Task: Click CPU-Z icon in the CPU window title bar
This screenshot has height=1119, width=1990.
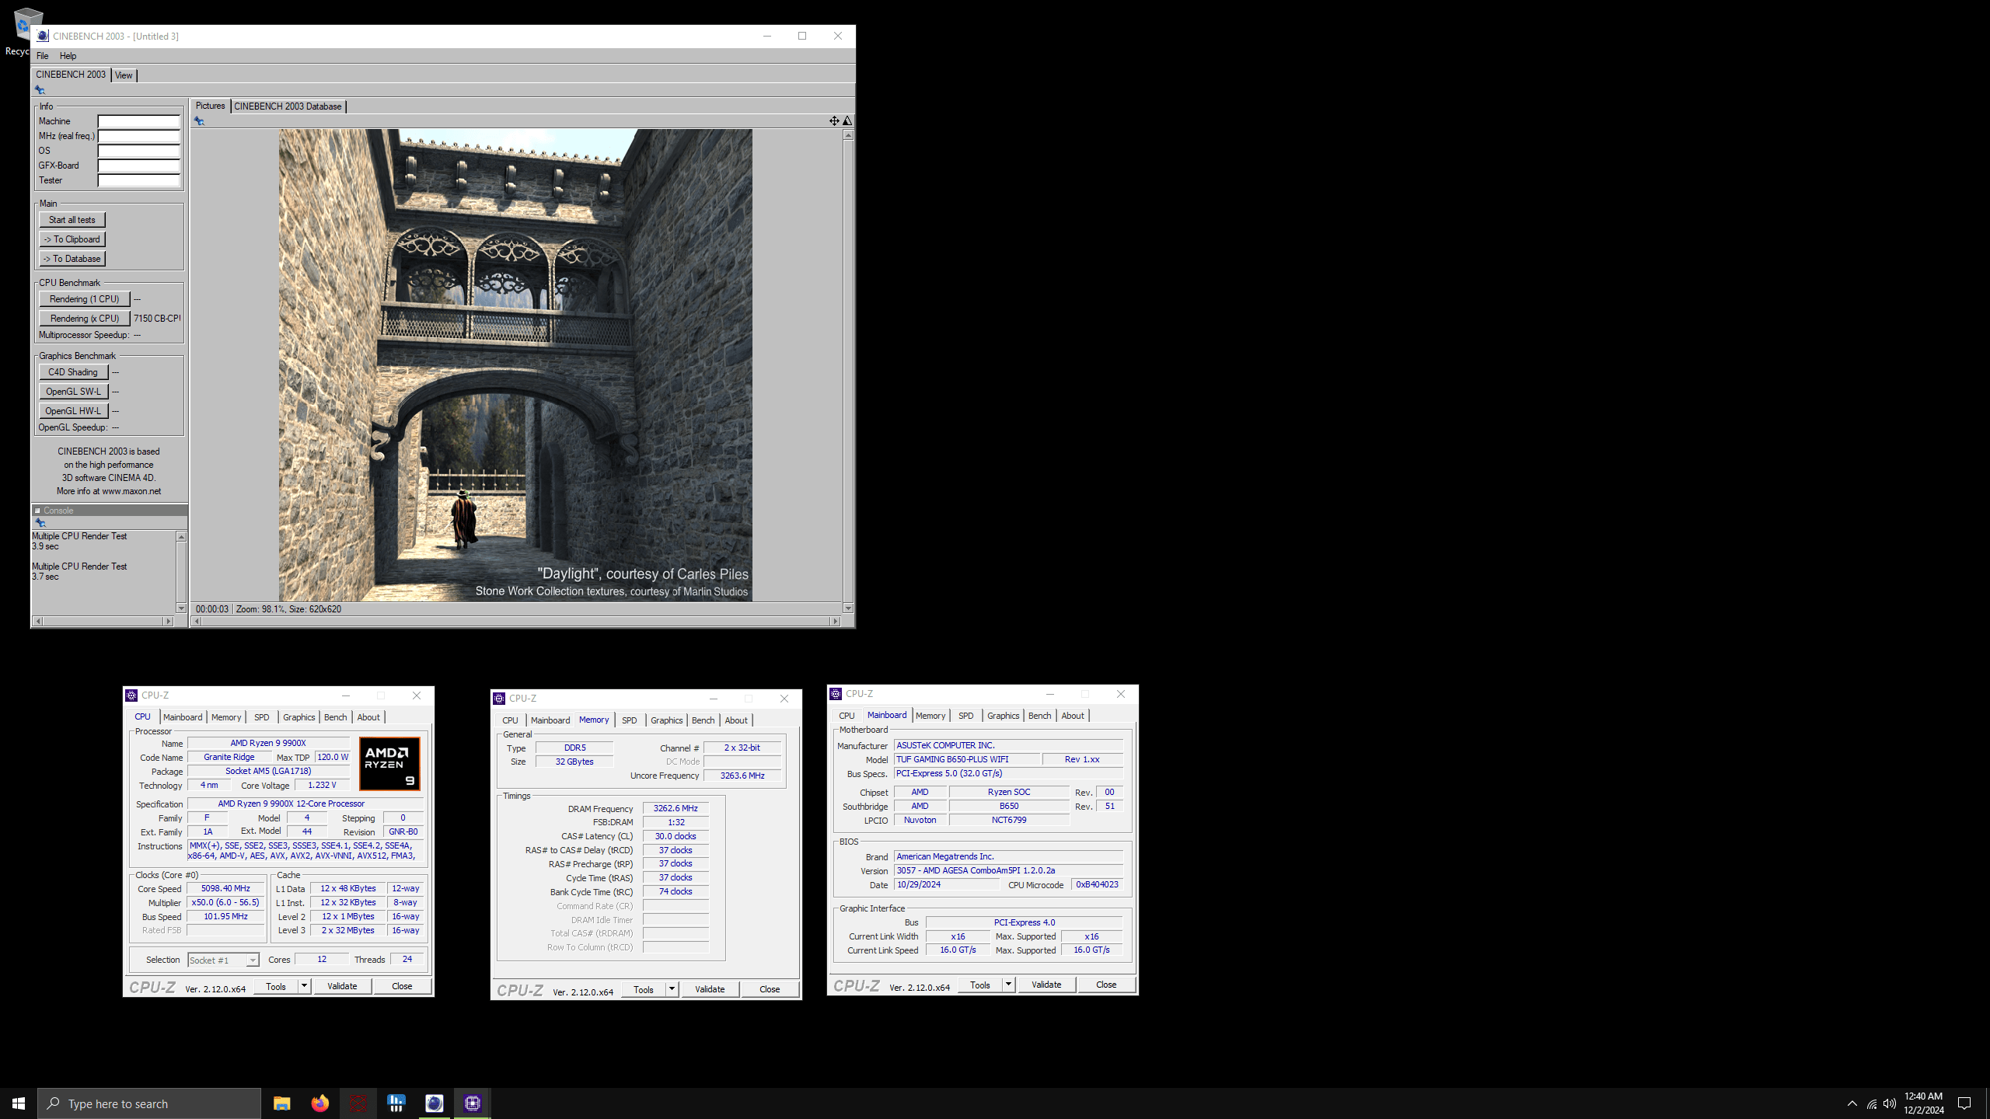Action: [x=132, y=695]
